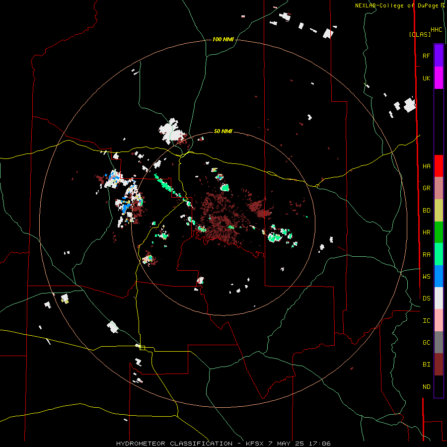
Task: Click the white DS dry snow swatch
Action: pyautogui.click(x=439, y=298)
